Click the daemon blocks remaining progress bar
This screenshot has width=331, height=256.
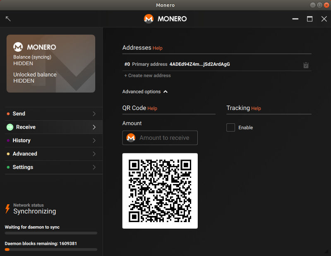click(x=50, y=249)
